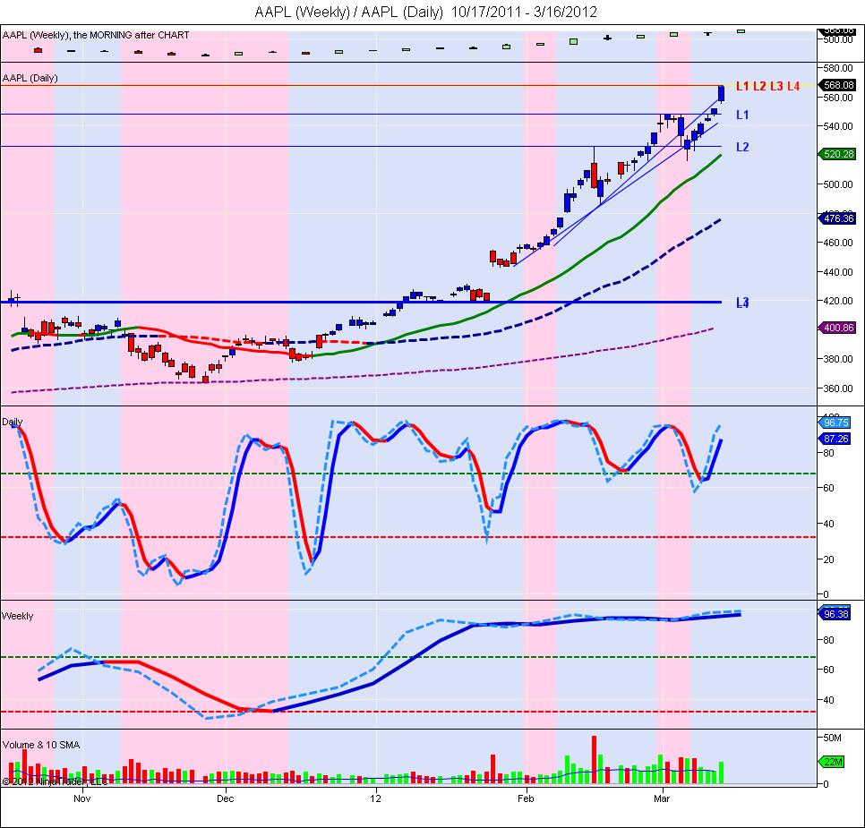Click the 568.08 current price marker
Image resolution: width=865 pixels, height=828 pixels.
pos(837,85)
